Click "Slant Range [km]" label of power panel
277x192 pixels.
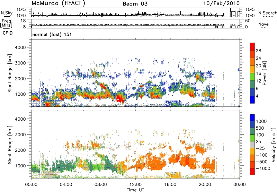tap(10, 73)
